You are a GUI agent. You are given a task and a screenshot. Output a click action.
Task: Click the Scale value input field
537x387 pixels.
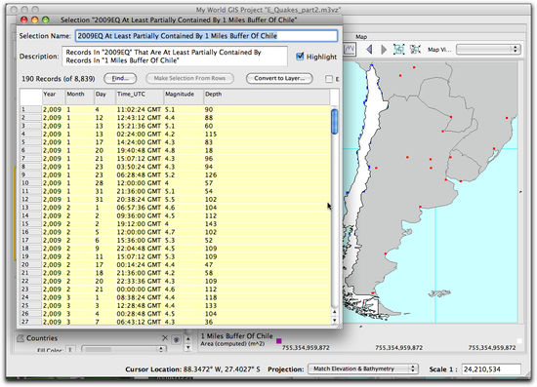coord(491,369)
